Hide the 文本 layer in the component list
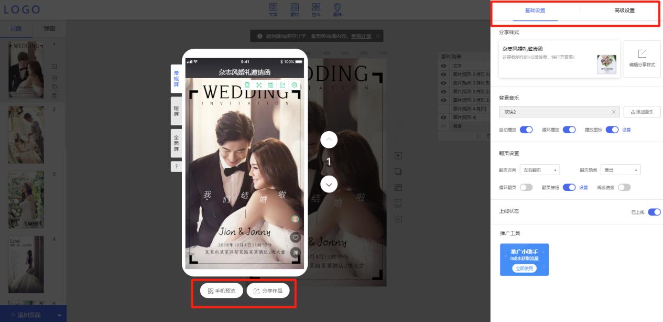The image size is (663, 322). [443, 65]
